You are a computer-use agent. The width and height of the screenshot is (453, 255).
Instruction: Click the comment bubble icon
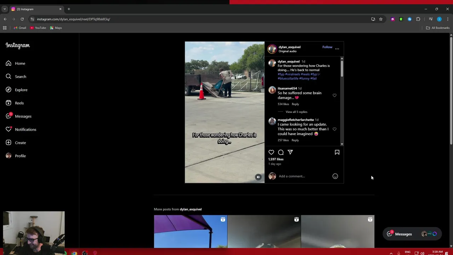click(x=281, y=152)
